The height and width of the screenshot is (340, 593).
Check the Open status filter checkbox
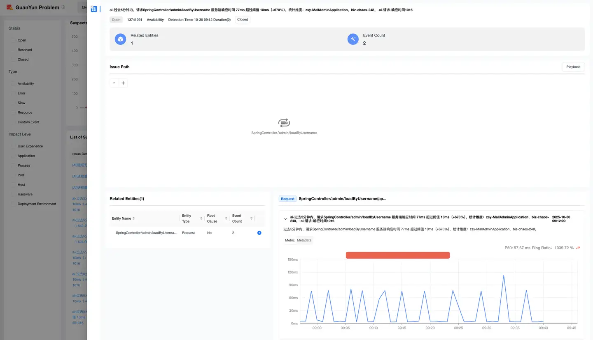pyautogui.click(x=13, y=40)
